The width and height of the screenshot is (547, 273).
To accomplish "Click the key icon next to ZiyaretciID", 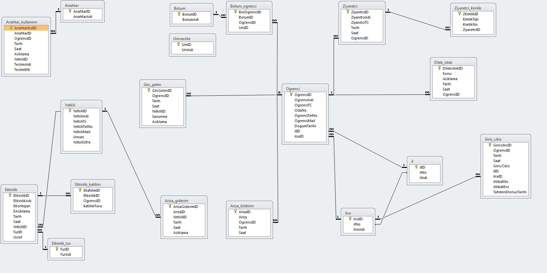I will click(x=348, y=12).
